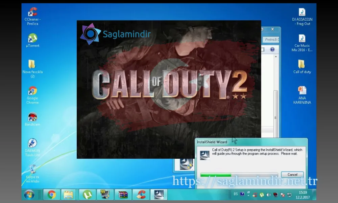
Task: Click the Show desktop button
Action: [315, 195]
